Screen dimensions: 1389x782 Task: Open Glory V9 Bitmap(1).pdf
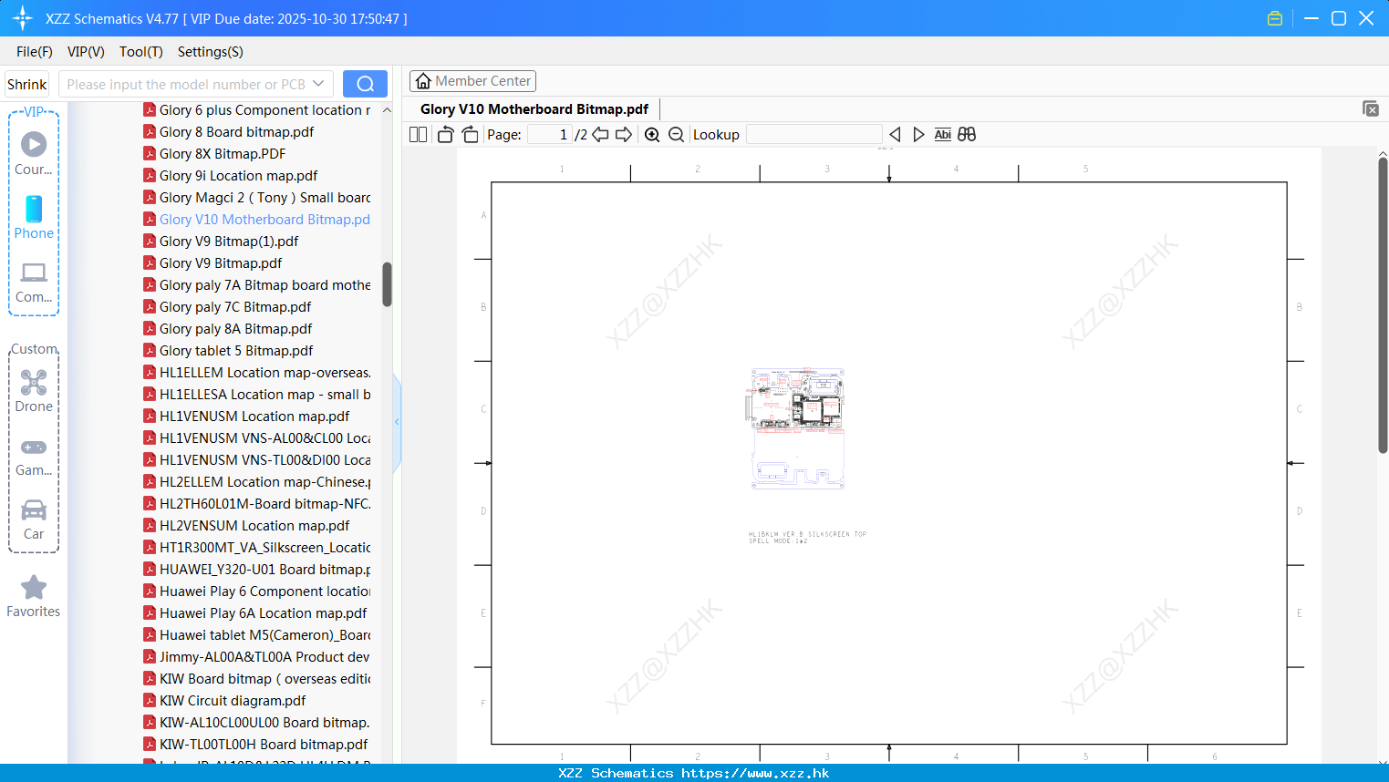(x=222, y=242)
